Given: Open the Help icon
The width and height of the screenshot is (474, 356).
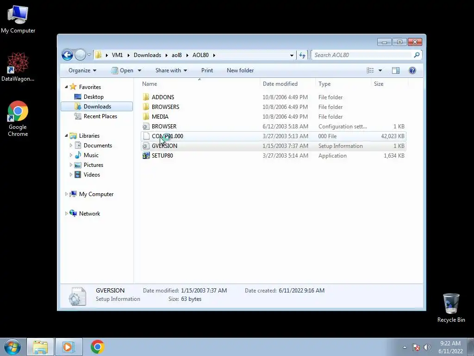Looking at the screenshot, I should [x=412, y=70].
